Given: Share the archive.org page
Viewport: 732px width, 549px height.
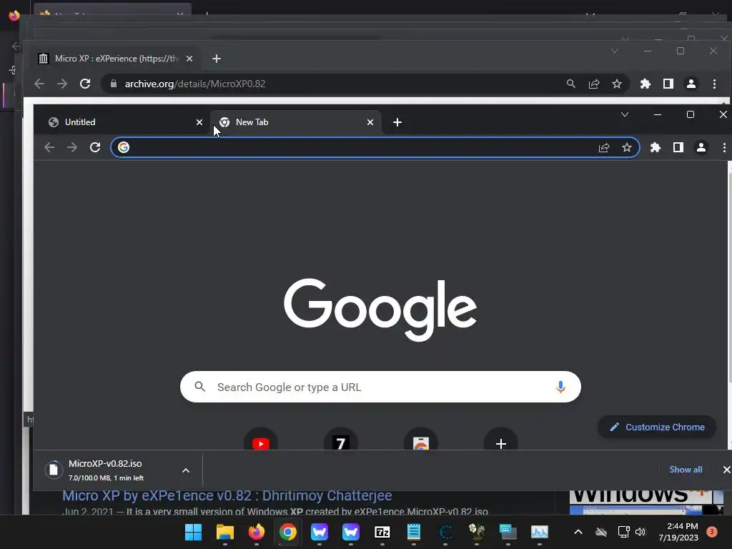Looking at the screenshot, I should (x=594, y=84).
